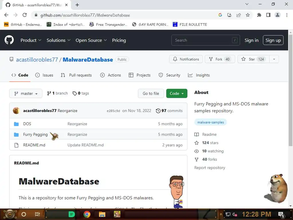Viewport: 293px width, 220px height.
Task: View the 97 commits history
Action: pyautogui.click(x=169, y=111)
